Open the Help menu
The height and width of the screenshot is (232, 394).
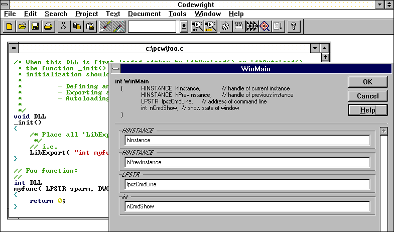pyautogui.click(x=236, y=14)
